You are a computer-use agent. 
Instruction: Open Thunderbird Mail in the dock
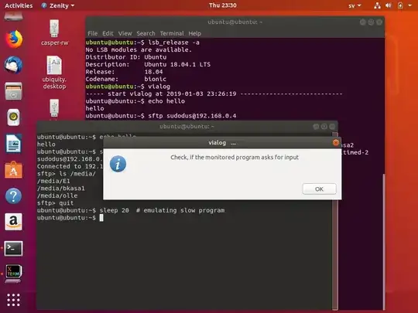point(13,65)
